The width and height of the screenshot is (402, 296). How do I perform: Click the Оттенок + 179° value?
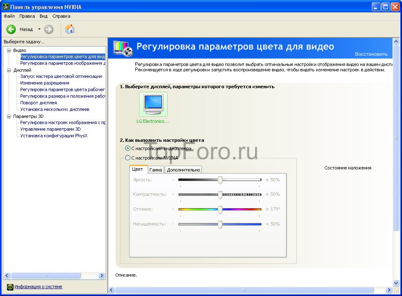pyautogui.click(x=273, y=209)
